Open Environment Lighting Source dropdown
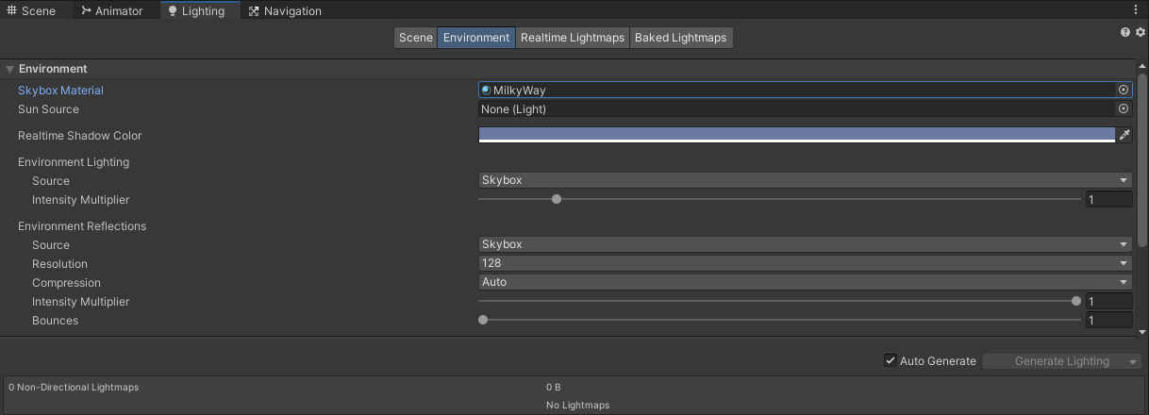This screenshot has height=415, width=1149. tap(806, 180)
